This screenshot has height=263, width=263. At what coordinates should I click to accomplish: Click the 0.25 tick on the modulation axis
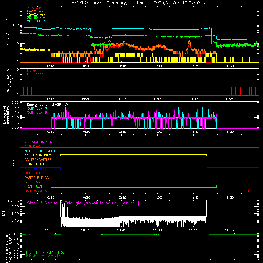tap(15, 103)
